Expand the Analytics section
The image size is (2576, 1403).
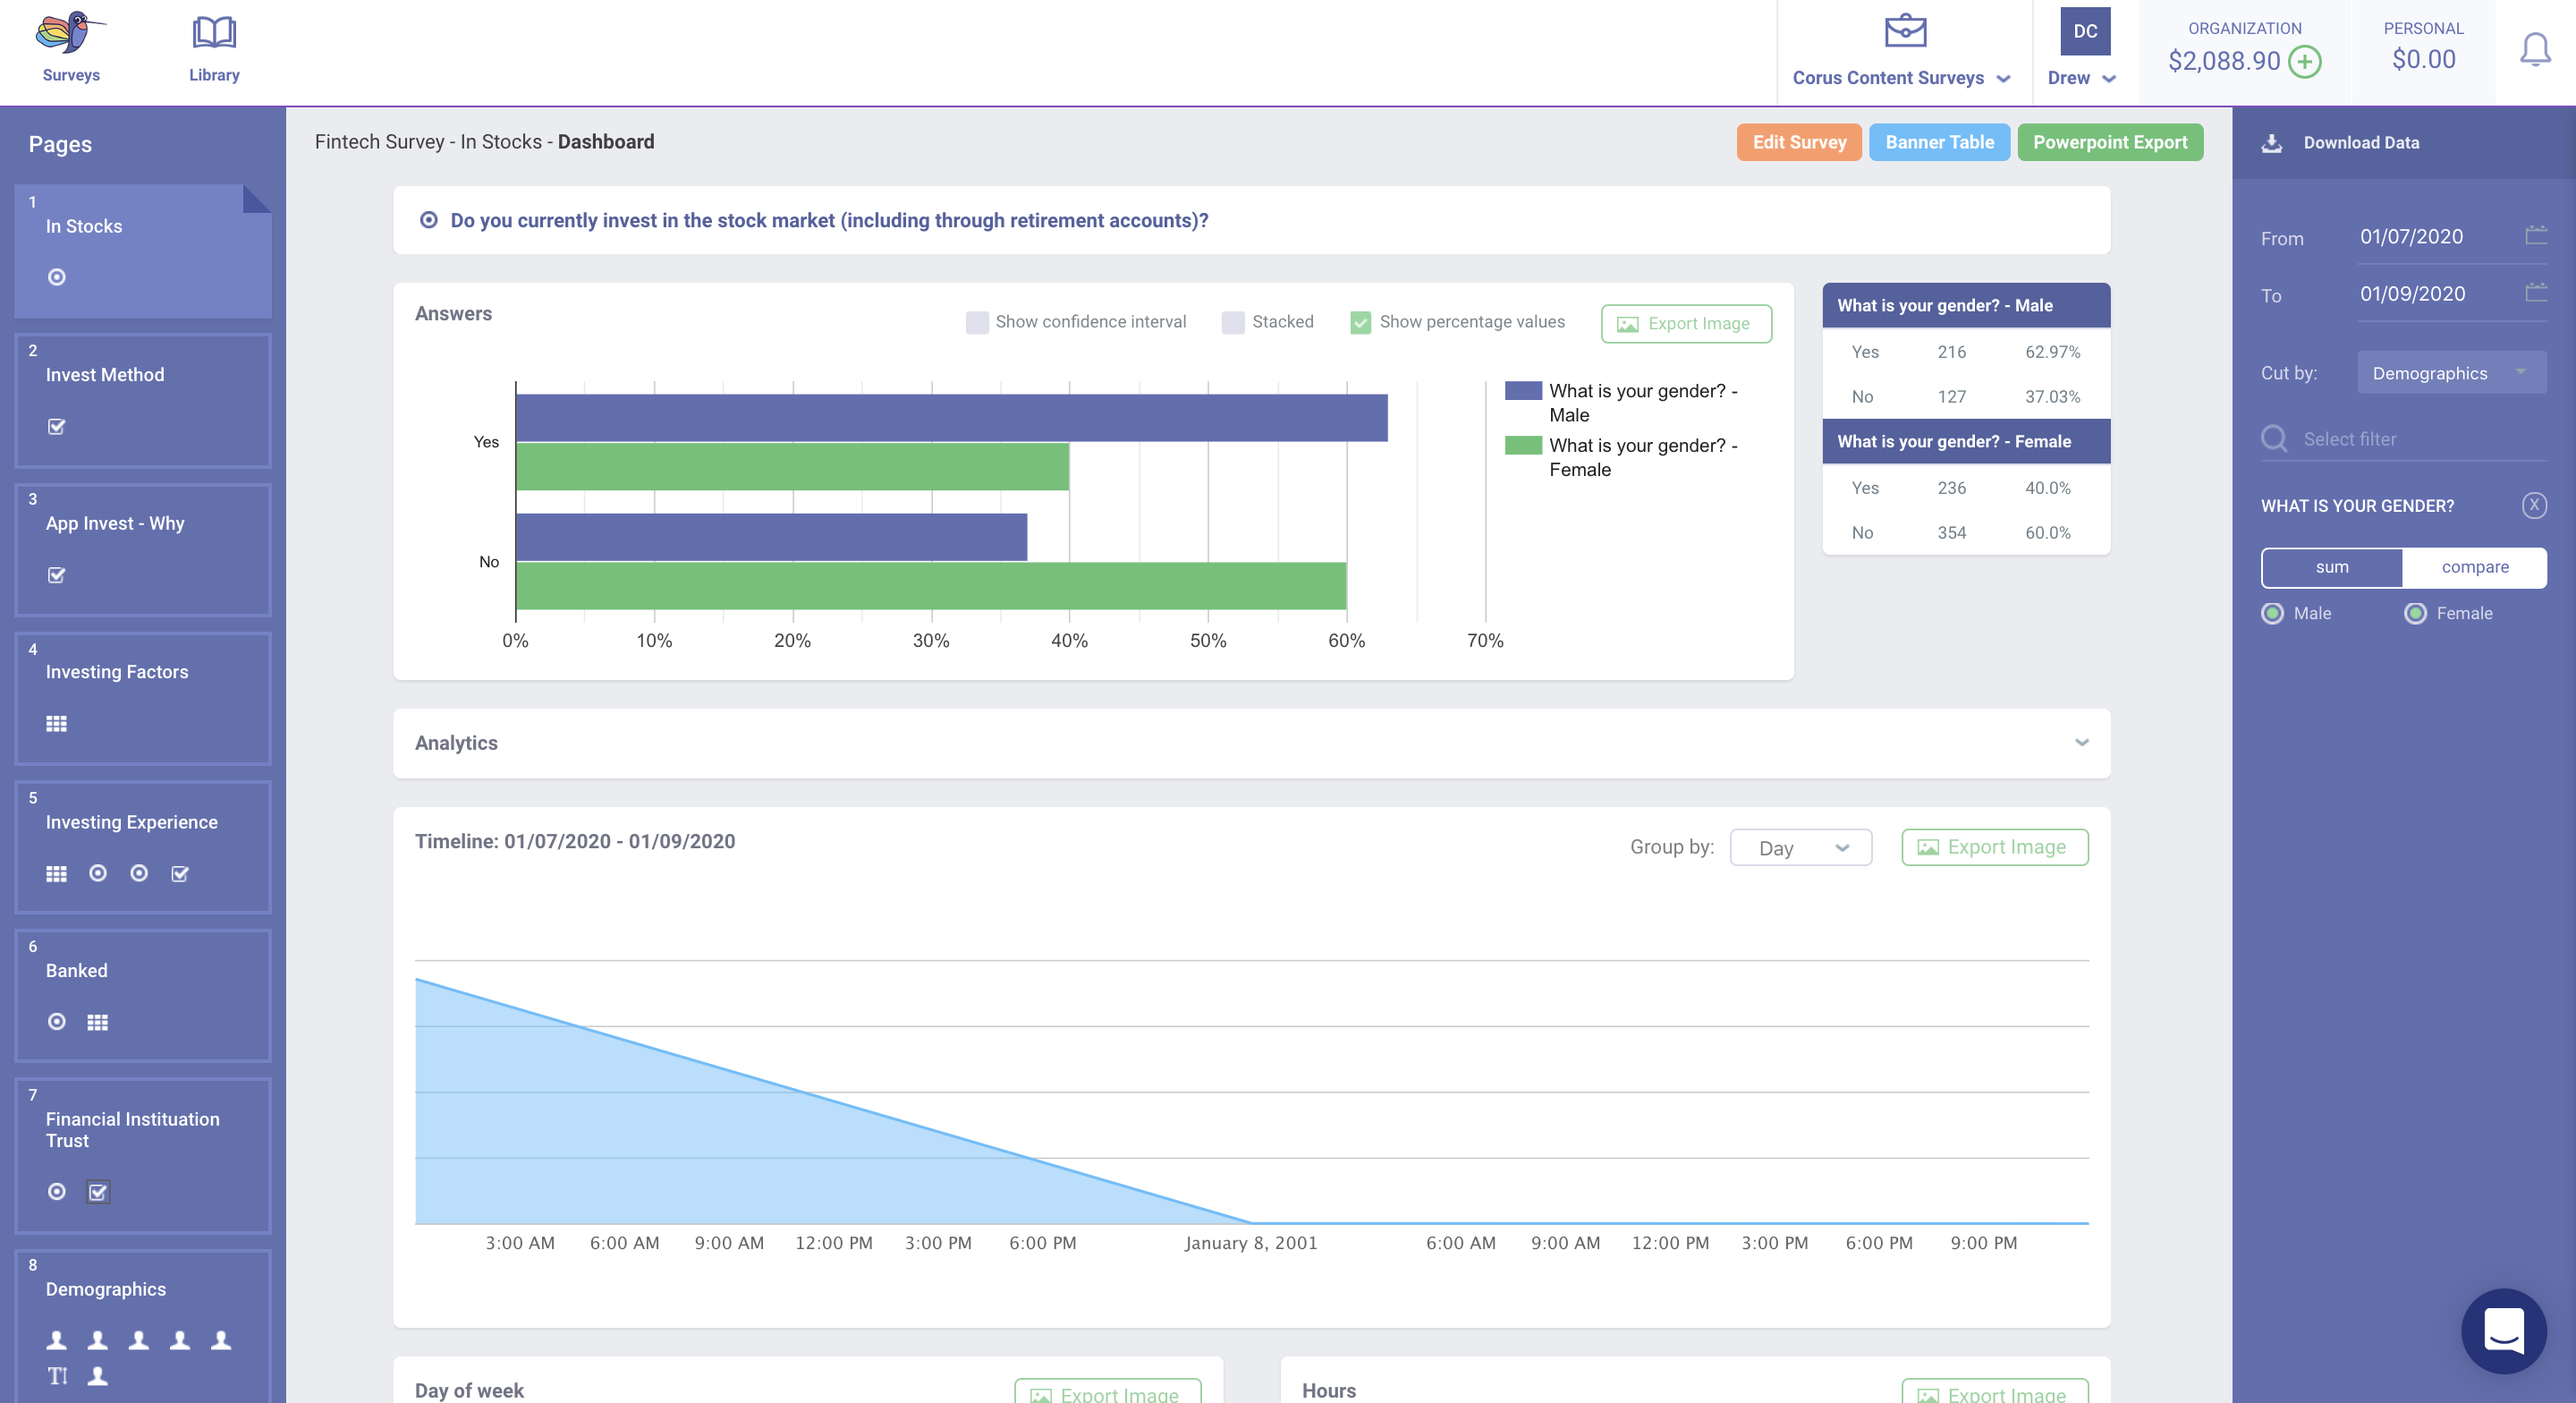click(2081, 743)
